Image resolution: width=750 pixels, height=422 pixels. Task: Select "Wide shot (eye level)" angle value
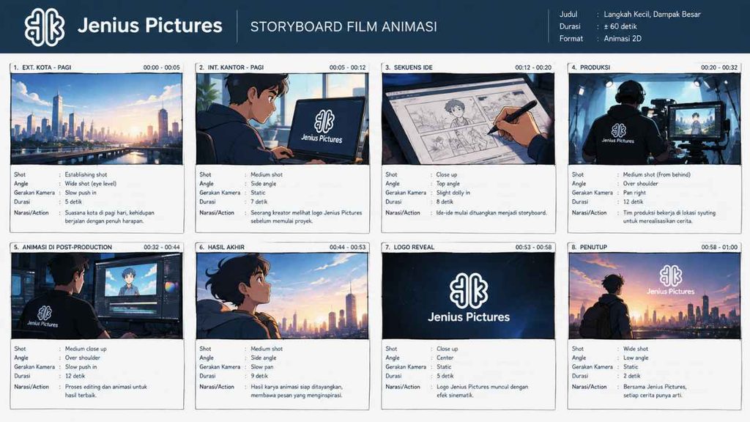[x=91, y=183]
